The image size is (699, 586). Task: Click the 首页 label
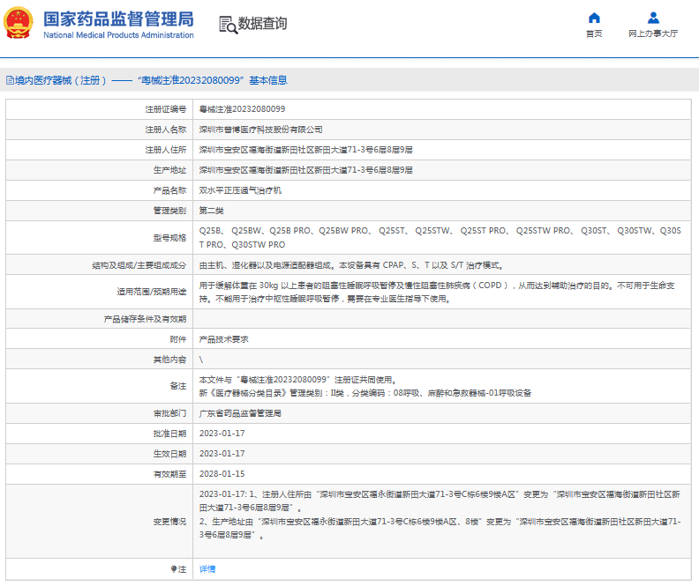(x=594, y=33)
